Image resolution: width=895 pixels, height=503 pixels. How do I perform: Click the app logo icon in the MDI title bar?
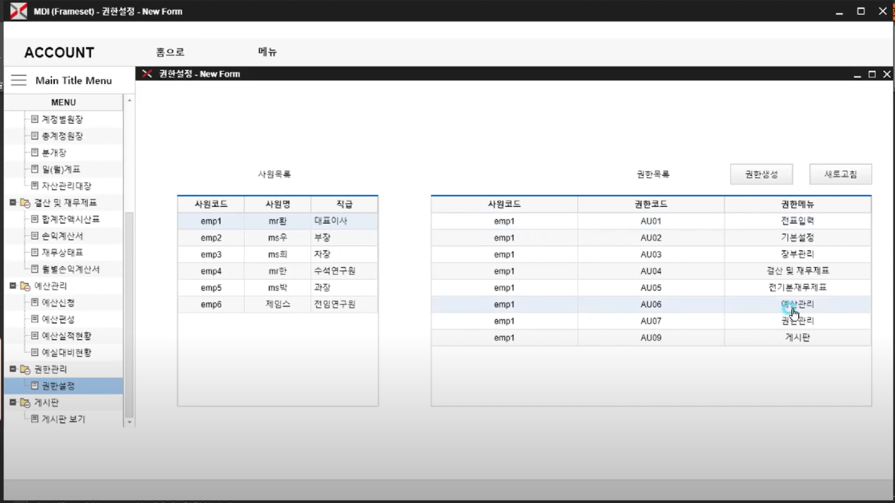point(19,11)
